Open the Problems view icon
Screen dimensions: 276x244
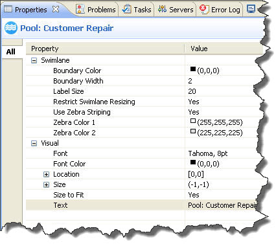[x=80, y=9]
